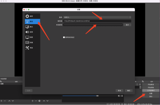Open the 通用 general settings section
This screenshot has height=105, width=160.
point(33,16)
